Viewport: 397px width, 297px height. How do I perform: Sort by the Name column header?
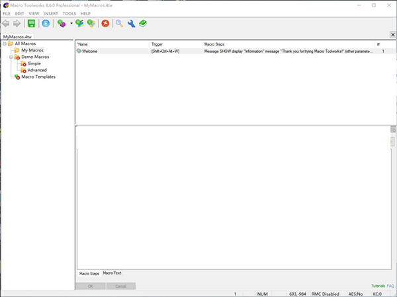point(112,44)
